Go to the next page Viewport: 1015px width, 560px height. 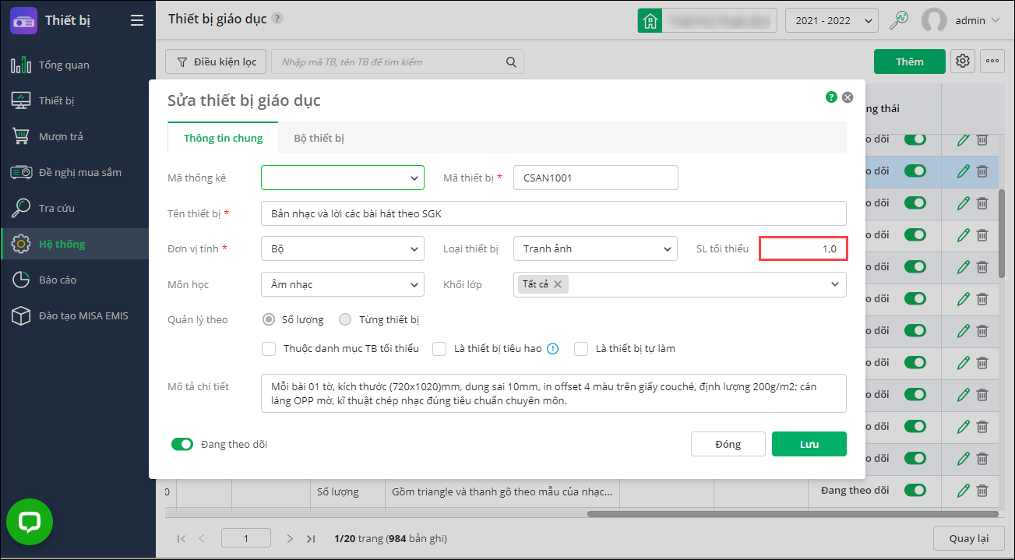pyautogui.click(x=290, y=538)
